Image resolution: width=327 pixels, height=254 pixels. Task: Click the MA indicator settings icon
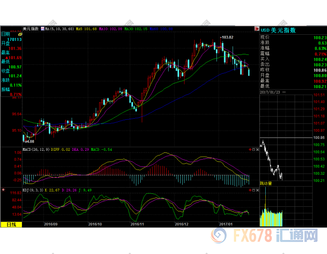click(x=43, y=29)
